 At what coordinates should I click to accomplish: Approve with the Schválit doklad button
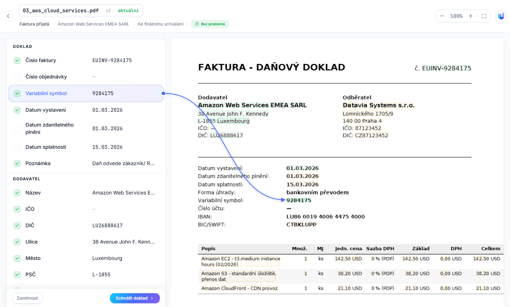coord(135,298)
